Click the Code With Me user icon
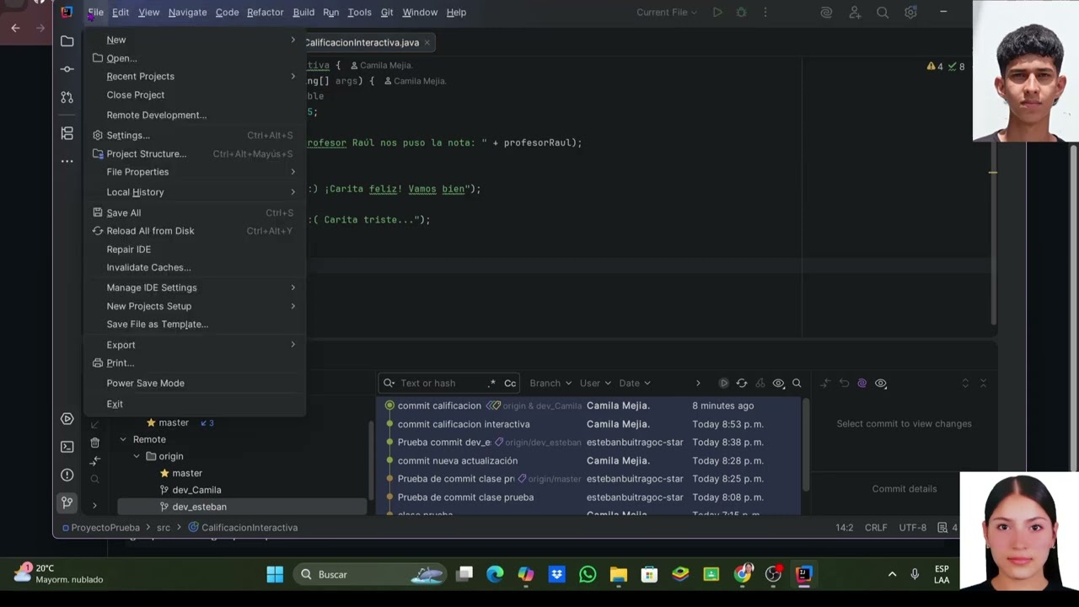 pyautogui.click(x=855, y=13)
